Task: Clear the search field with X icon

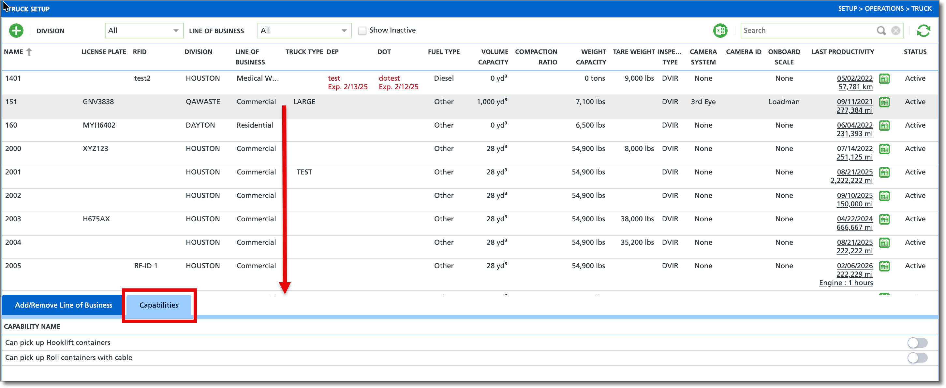Action: pos(896,31)
